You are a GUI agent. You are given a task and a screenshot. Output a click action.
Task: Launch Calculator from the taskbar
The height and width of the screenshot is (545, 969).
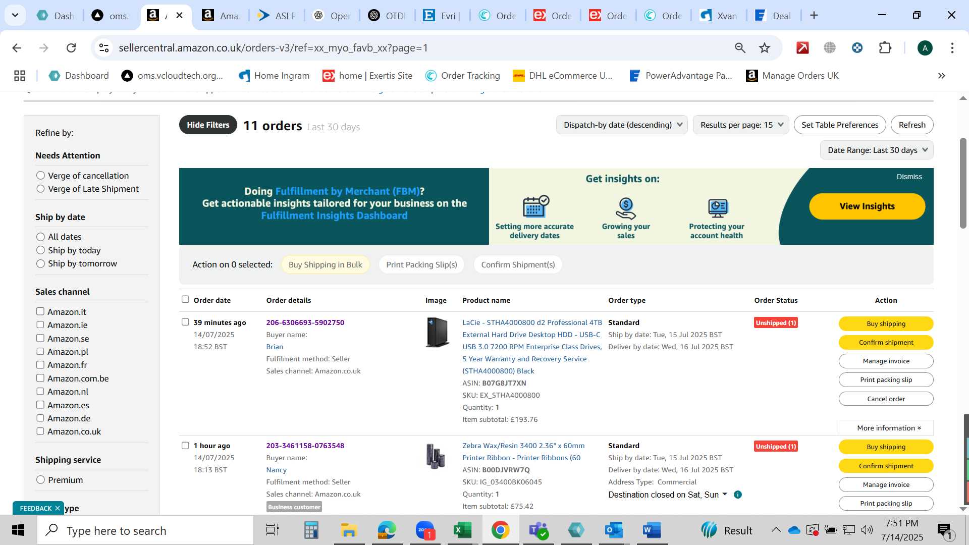(x=311, y=530)
